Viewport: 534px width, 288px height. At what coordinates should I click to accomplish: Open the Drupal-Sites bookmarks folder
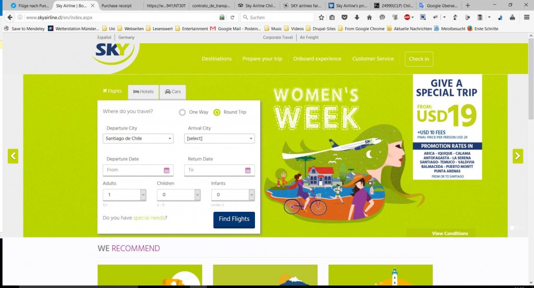pyautogui.click(x=321, y=29)
